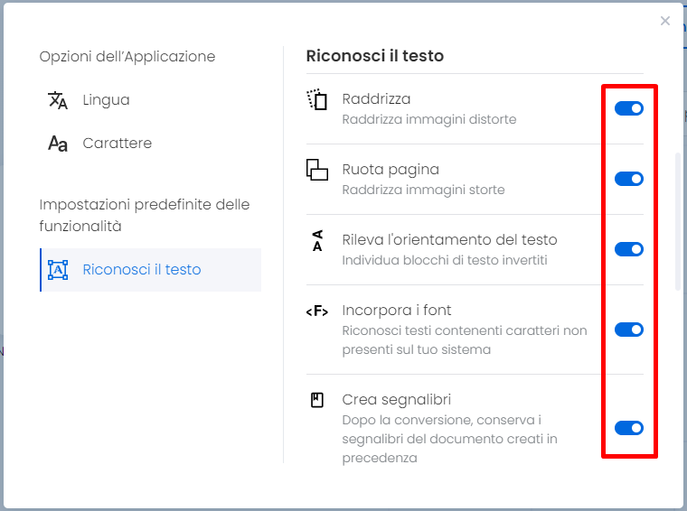Disable the Raddrizza toggle
Screen dimensions: 687x511
point(629,108)
